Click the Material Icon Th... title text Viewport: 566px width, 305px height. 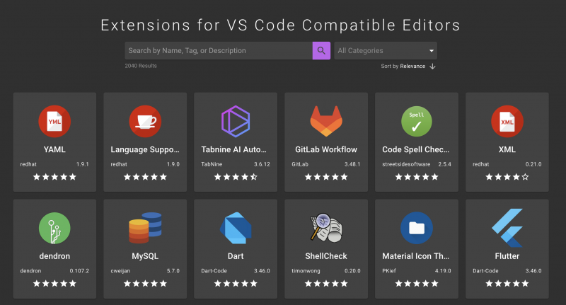click(x=416, y=256)
